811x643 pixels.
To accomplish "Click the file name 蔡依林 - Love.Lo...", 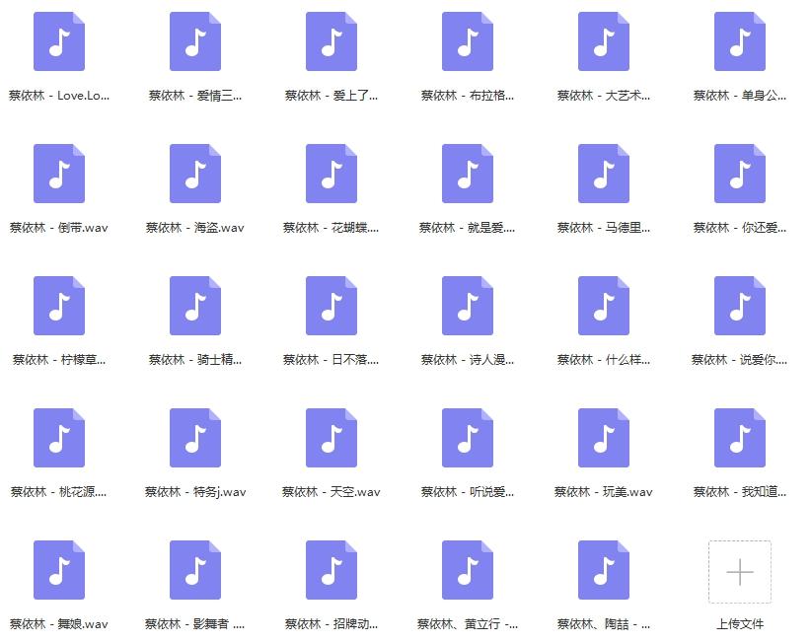I will 59,96.
